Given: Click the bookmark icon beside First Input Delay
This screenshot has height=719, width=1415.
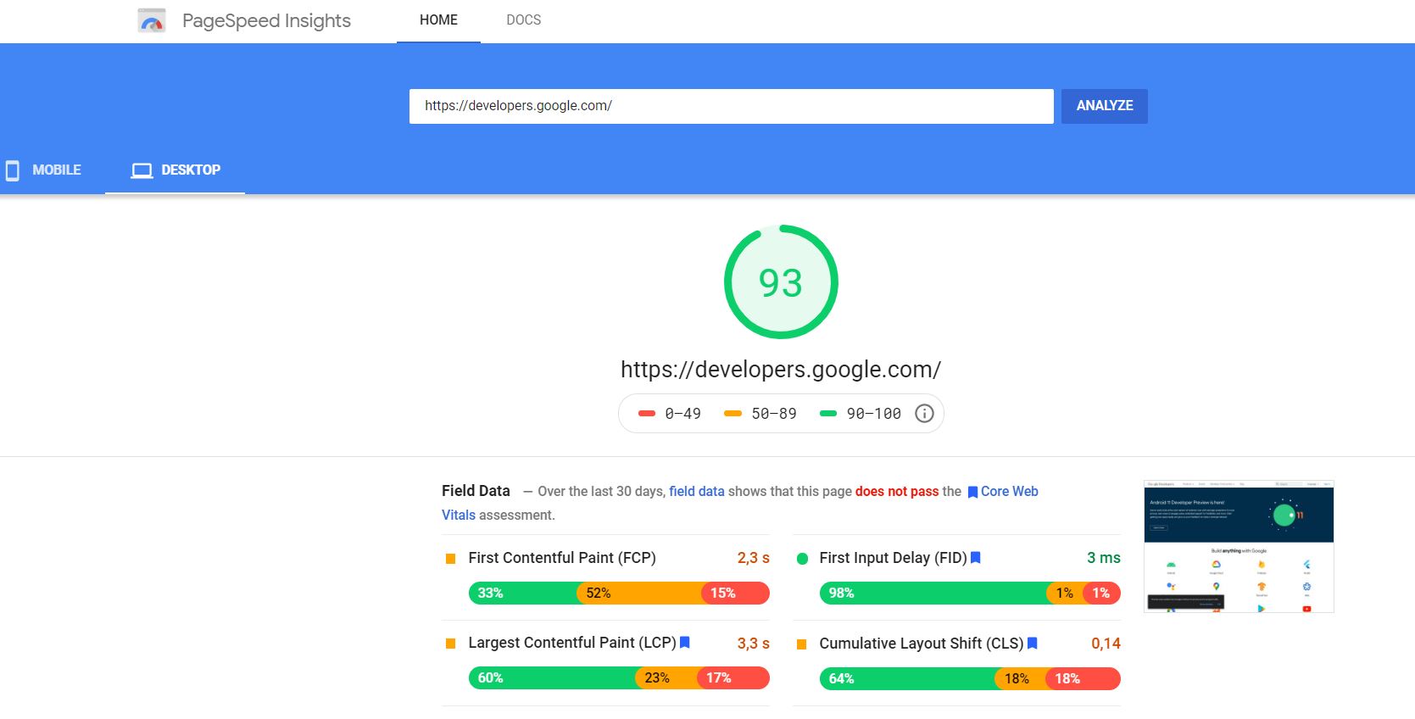Looking at the screenshot, I should pos(976,558).
